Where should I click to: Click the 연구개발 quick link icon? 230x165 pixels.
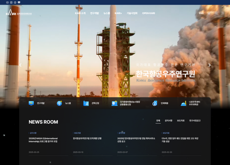pos(31,103)
